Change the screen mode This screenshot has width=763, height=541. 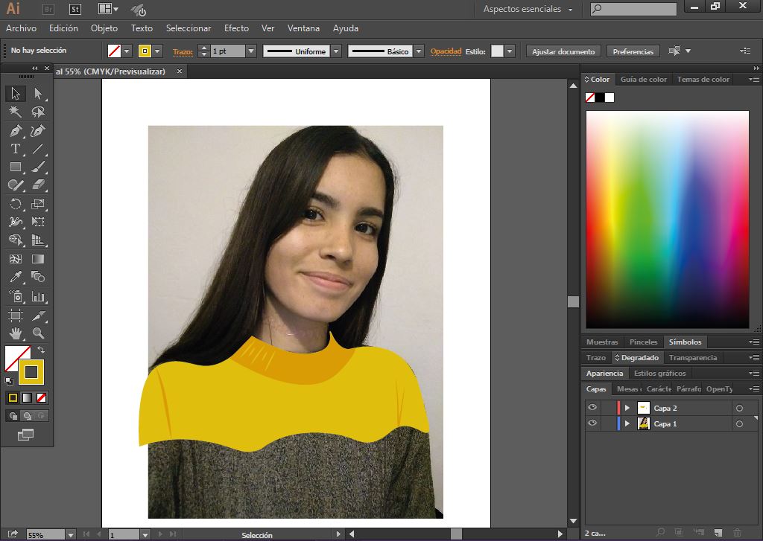pos(25,434)
